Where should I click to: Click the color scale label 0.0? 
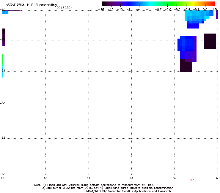tap(205, 10)
